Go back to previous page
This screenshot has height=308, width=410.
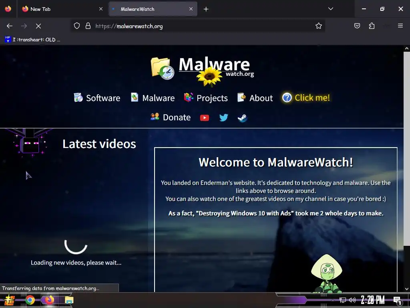pyautogui.click(x=10, y=26)
